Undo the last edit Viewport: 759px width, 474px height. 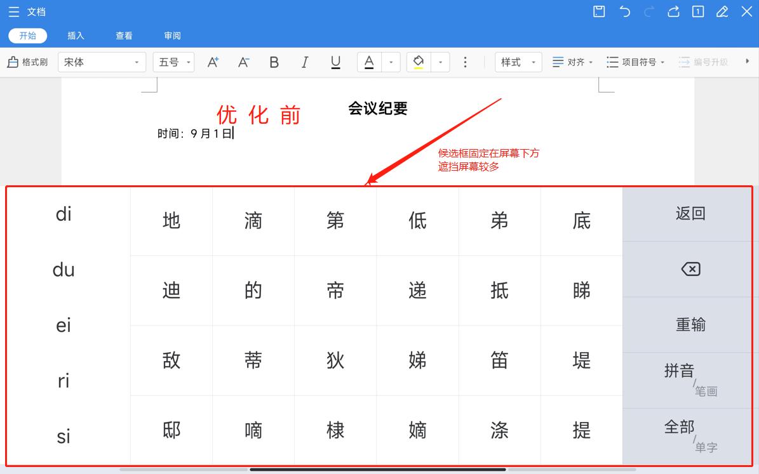(624, 11)
